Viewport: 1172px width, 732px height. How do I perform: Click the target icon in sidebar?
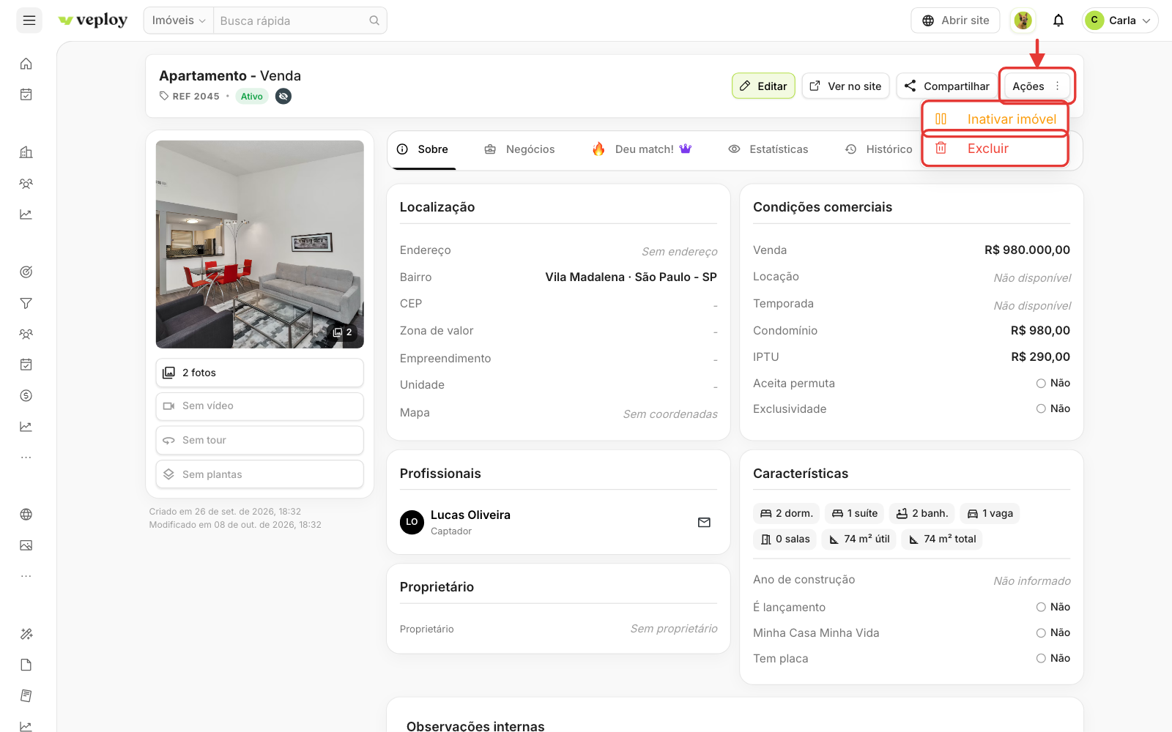coord(26,272)
